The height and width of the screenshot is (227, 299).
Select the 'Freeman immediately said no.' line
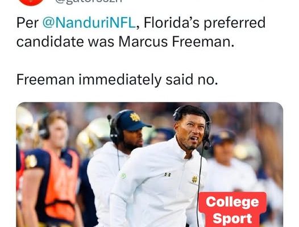click(117, 79)
